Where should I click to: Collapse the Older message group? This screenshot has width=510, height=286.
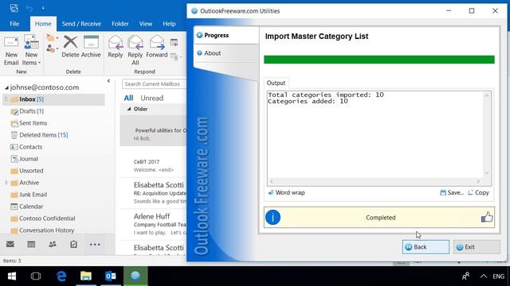click(129, 109)
